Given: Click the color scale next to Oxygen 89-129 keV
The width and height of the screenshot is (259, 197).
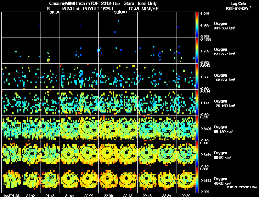Looking at the screenshot, I should click(197, 128).
